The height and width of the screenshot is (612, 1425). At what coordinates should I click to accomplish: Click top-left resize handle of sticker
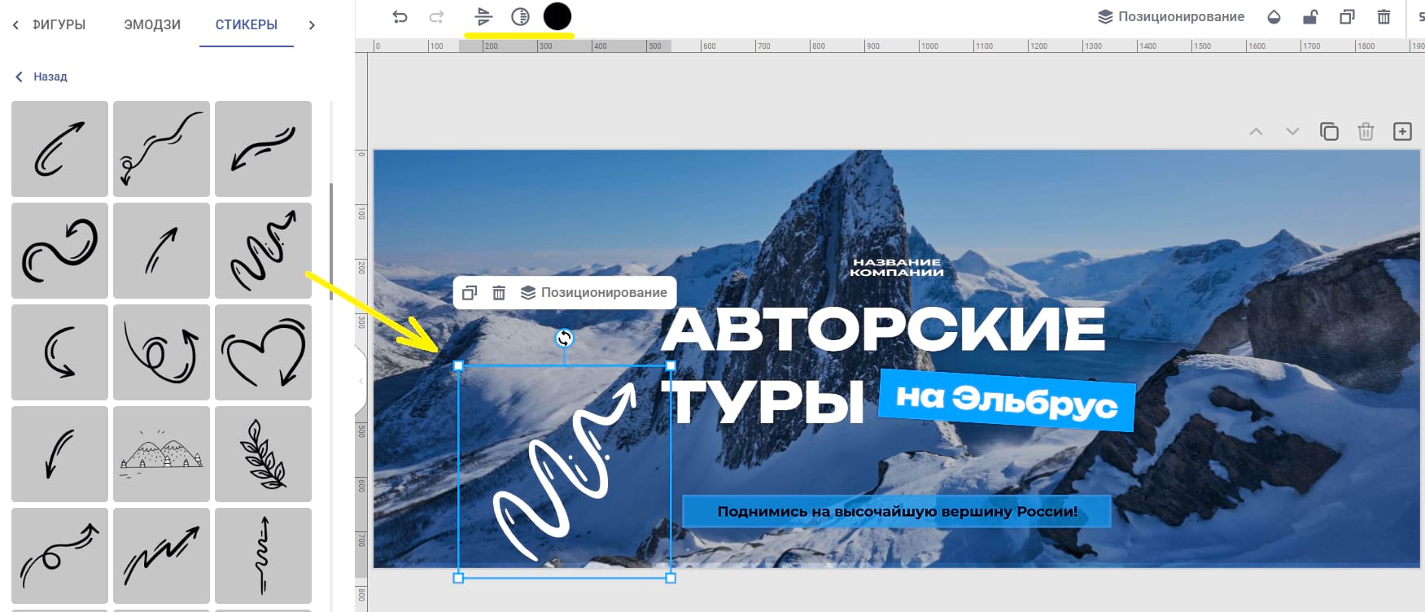click(x=458, y=366)
